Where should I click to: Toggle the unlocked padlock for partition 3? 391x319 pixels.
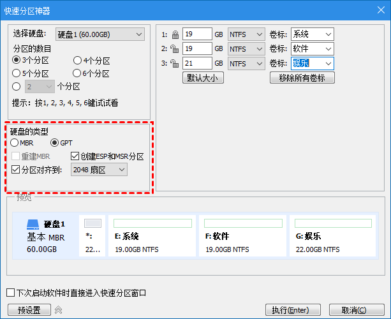pos(174,64)
